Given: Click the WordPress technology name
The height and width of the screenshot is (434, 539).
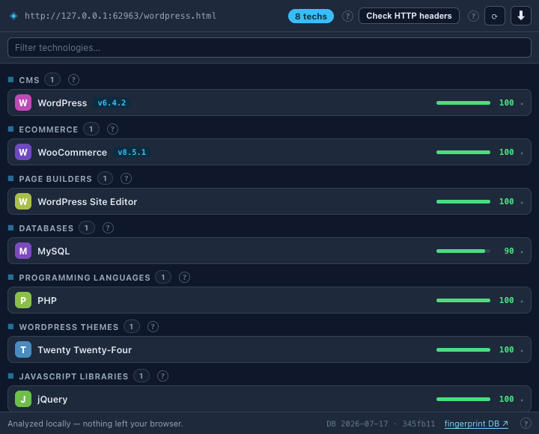Looking at the screenshot, I should pos(62,103).
